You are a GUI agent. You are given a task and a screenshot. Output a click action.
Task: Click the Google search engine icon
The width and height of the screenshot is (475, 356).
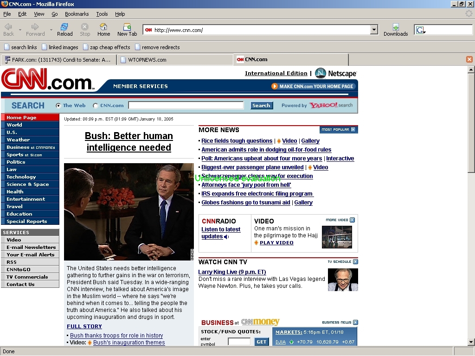click(x=421, y=30)
